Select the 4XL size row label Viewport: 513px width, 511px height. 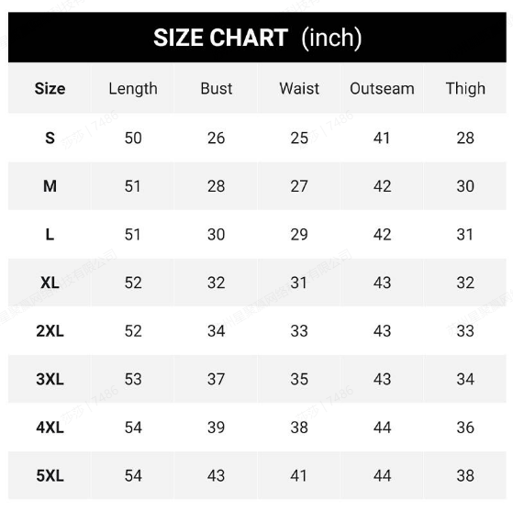50,428
